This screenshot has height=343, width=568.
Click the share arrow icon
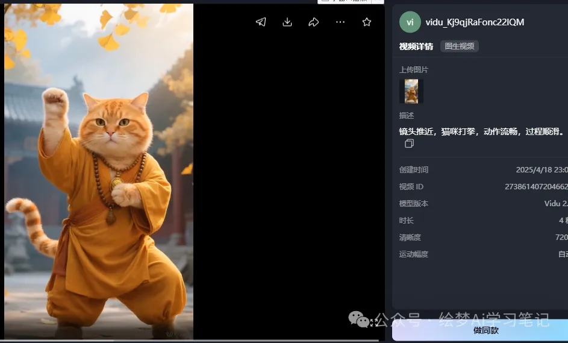pyautogui.click(x=314, y=22)
